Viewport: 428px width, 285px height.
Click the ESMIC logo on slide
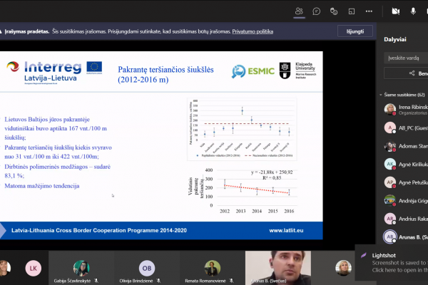(253, 71)
